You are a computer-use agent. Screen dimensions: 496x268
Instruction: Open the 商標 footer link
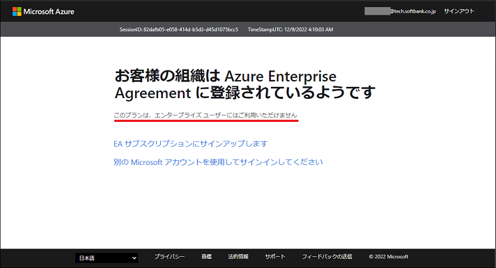point(207,257)
